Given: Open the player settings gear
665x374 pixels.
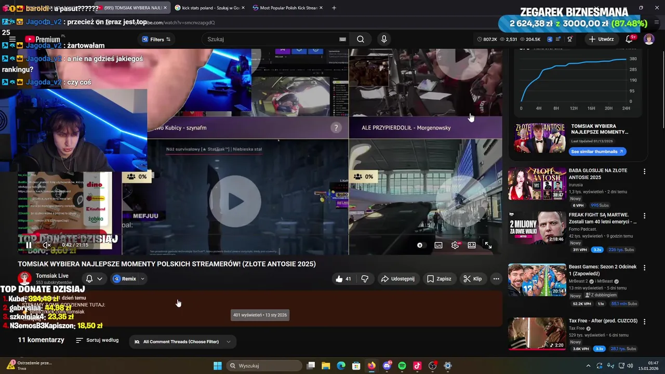Looking at the screenshot, I should click(x=455, y=245).
